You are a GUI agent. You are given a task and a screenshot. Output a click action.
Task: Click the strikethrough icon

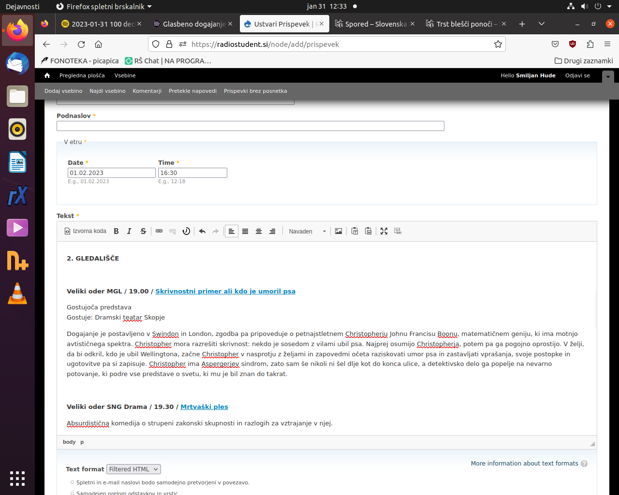143,232
